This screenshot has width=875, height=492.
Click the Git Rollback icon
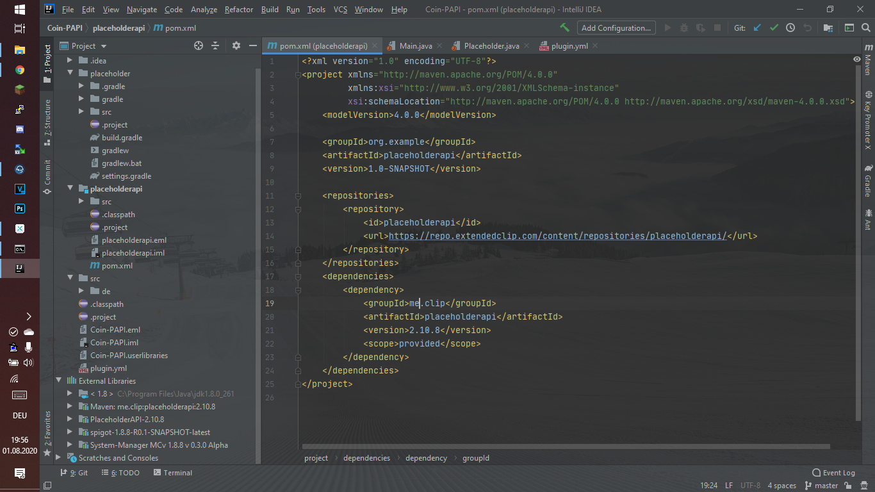[807, 28]
